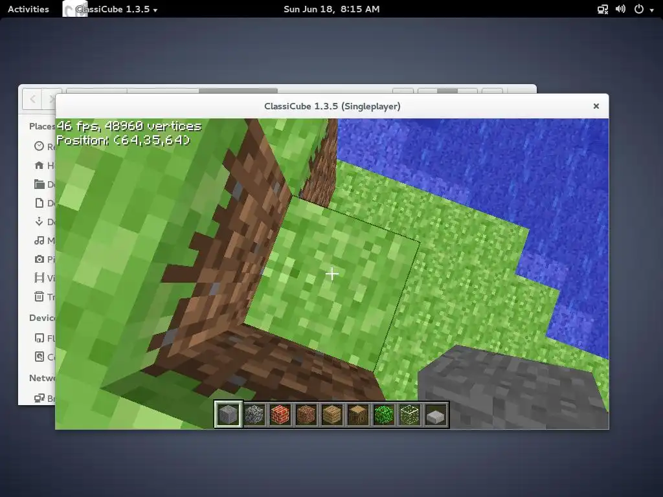Select the wooden planks block in the hotbar
The height and width of the screenshot is (497, 663).
332,415
